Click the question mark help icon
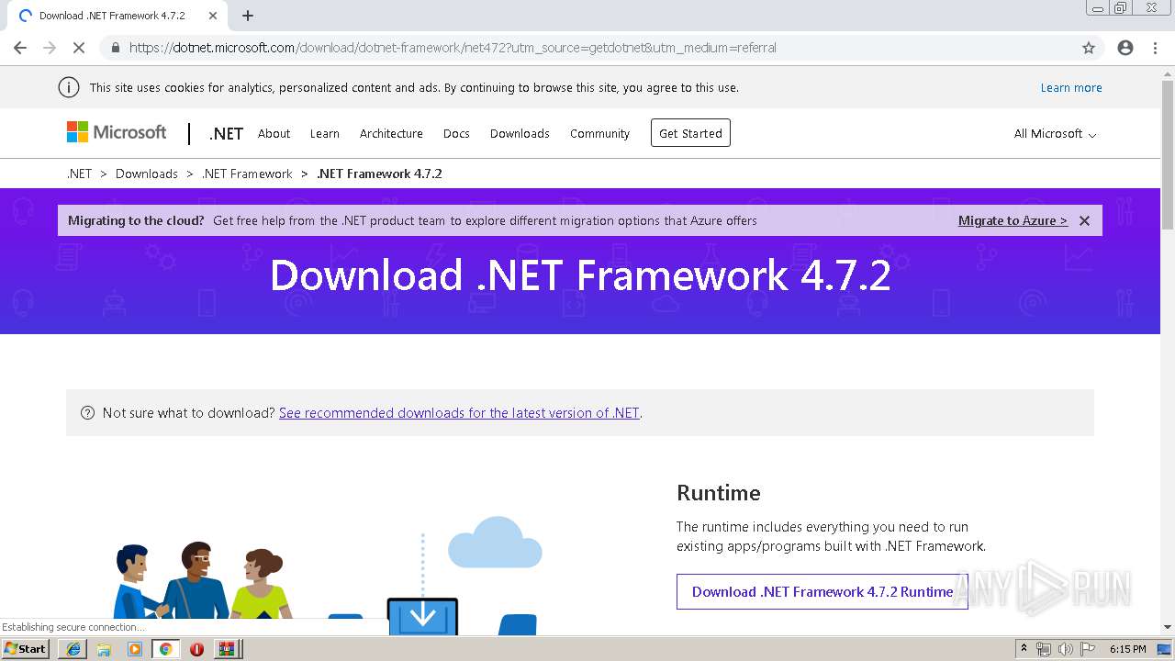Image resolution: width=1175 pixels, height=661 pixels. click(88, 413)
